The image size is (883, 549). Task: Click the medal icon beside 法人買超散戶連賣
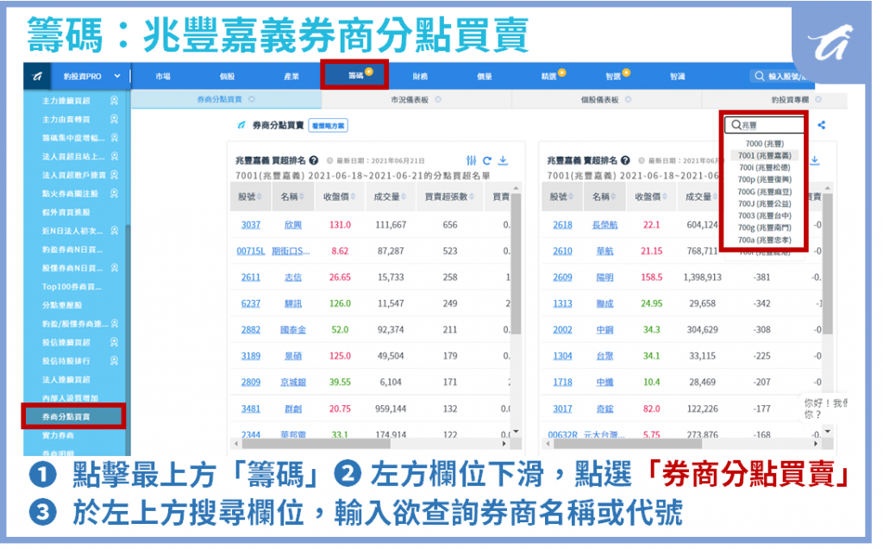click(x=115, y=175)
